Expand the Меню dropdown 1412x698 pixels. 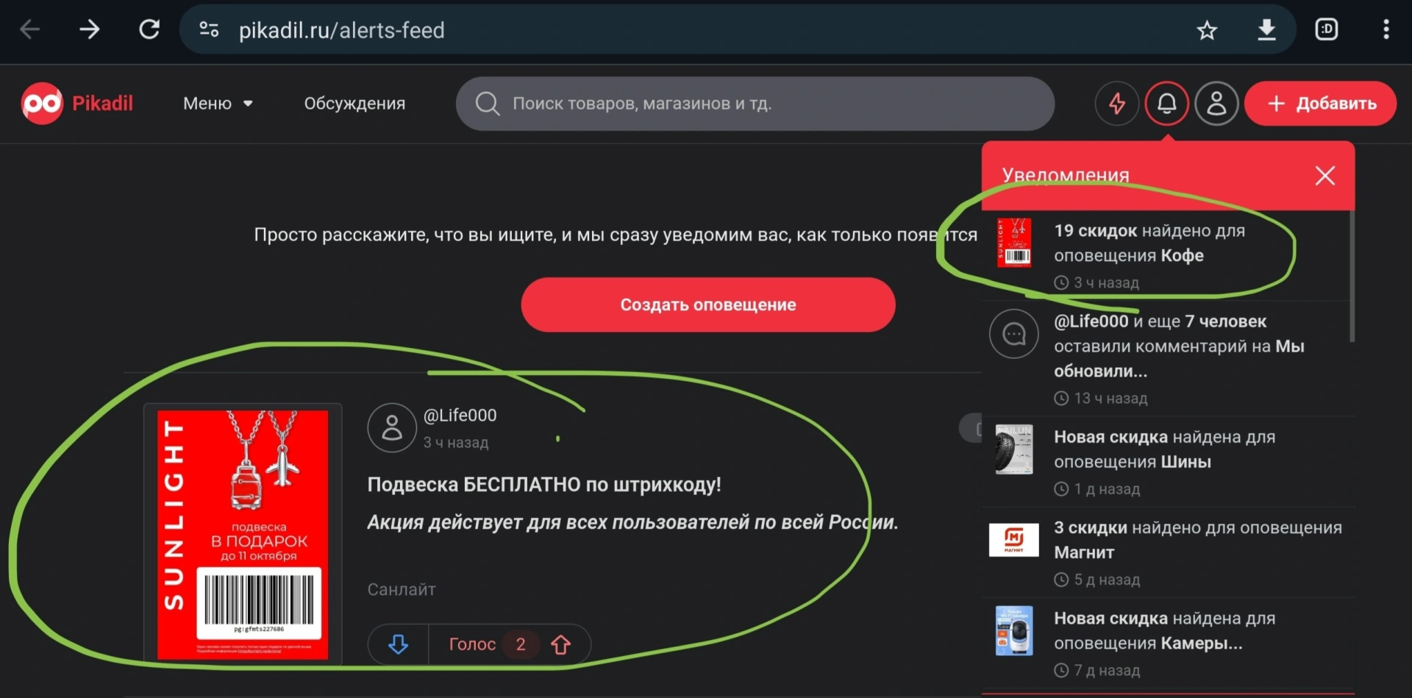[x=218, y=104]
